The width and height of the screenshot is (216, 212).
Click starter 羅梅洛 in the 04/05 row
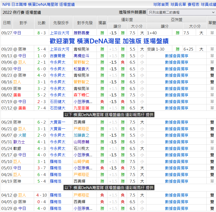pyautogui.click(x=56, y=202)
